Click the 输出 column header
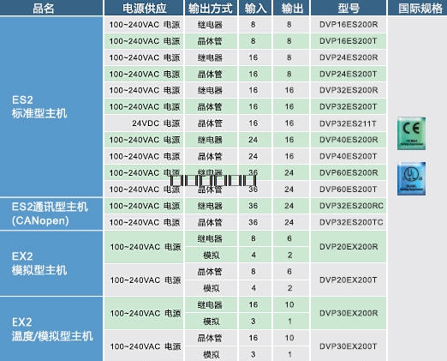The image size is (447, 361). [x=292, y=9]
